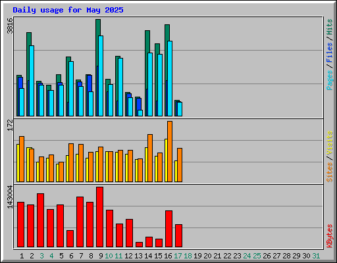Screen dimensions: 337x263
Task: Select the blue Files bar for day 8
Action: click(90, 84)
